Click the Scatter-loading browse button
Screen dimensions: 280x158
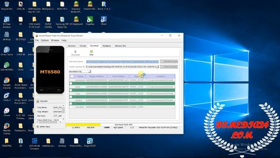click(169, 67)
